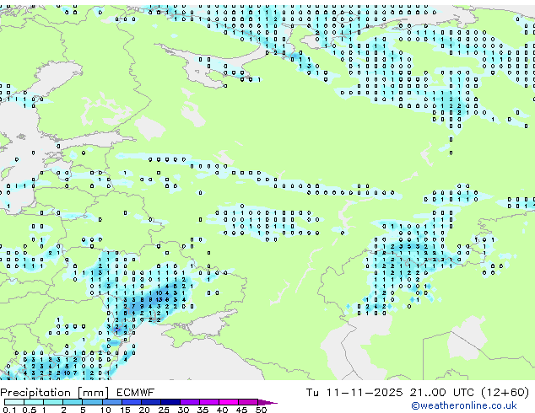
Task: Pick the 0.1–0.5 mm legend swatch
Action: tap(14, 402)
